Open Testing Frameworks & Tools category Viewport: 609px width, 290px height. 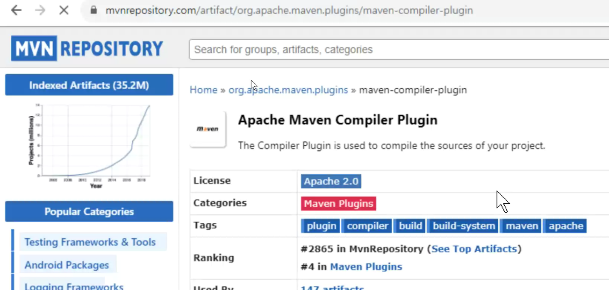90,242
